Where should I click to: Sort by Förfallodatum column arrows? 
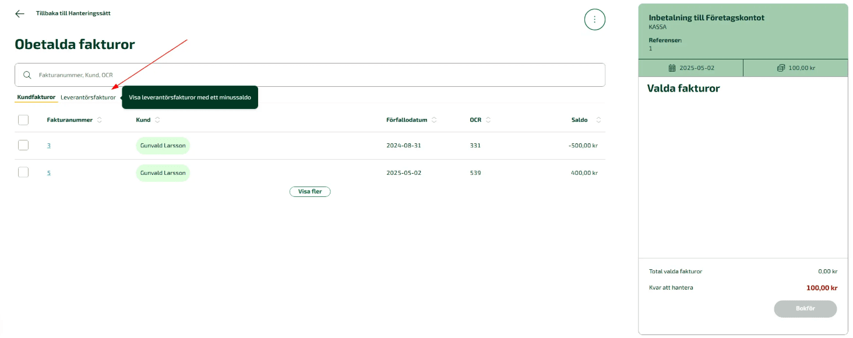[x=434, y=120]
